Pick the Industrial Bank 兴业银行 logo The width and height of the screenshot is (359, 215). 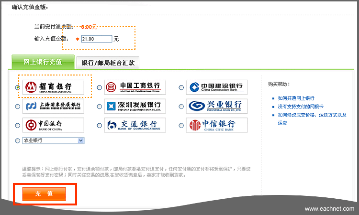point(216,106)
